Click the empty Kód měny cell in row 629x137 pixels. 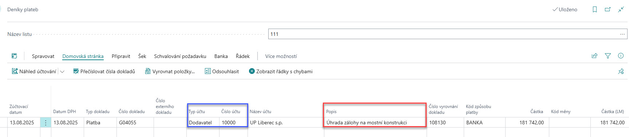(x=570, y=123)
